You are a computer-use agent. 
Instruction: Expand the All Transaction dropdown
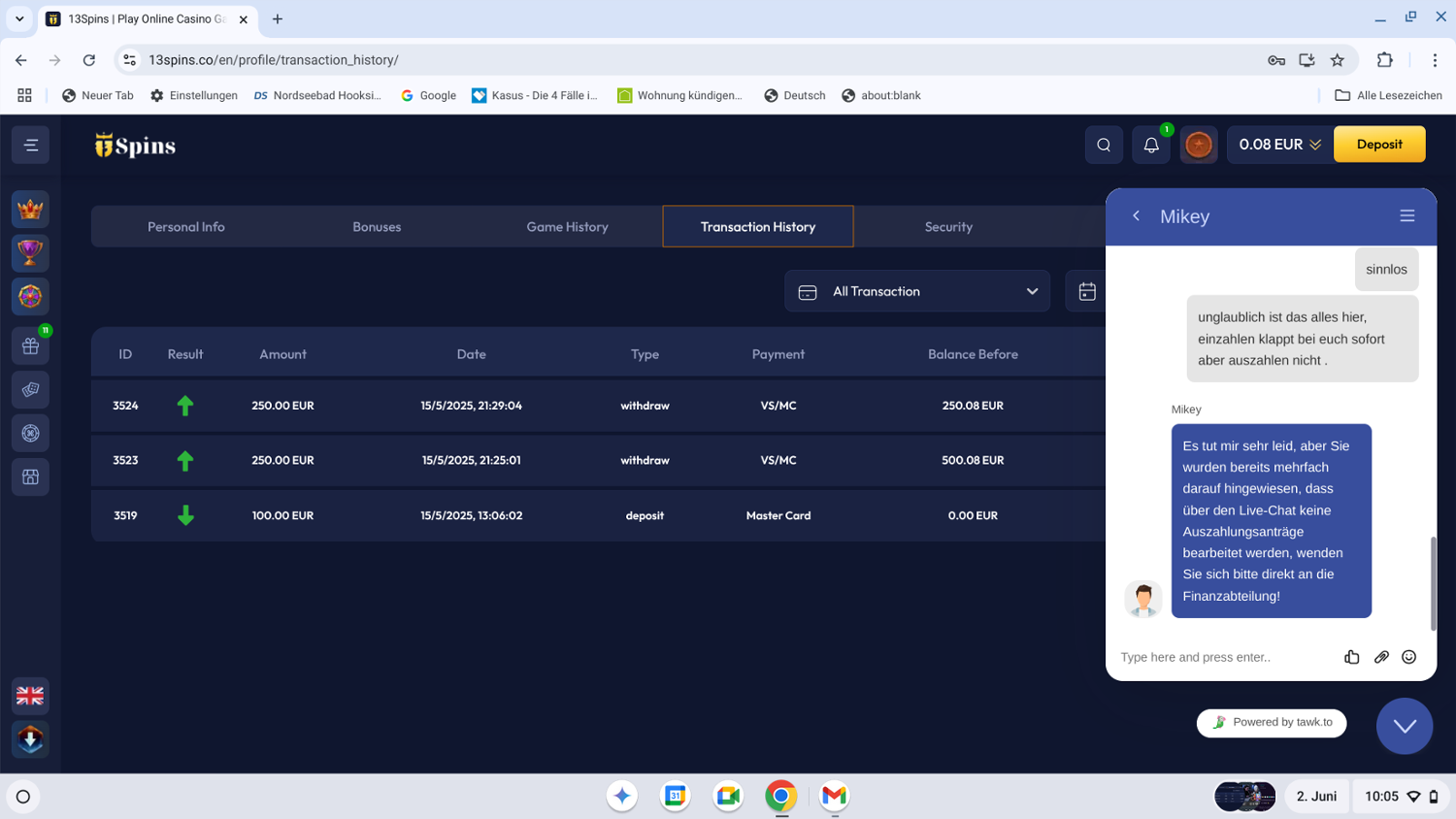pyautogui.click(x=916, y=291)
